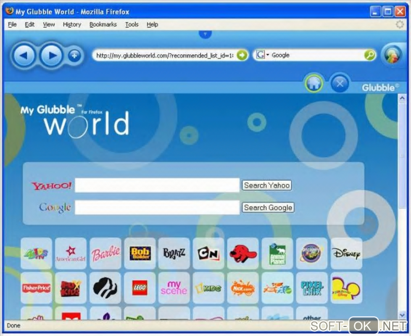The image size is (411, 336).
Task: Open the 4Kids TV tile
Action: click(x=36, y=254)
